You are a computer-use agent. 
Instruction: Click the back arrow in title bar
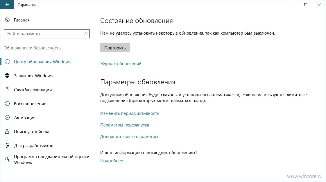point(7,5)
